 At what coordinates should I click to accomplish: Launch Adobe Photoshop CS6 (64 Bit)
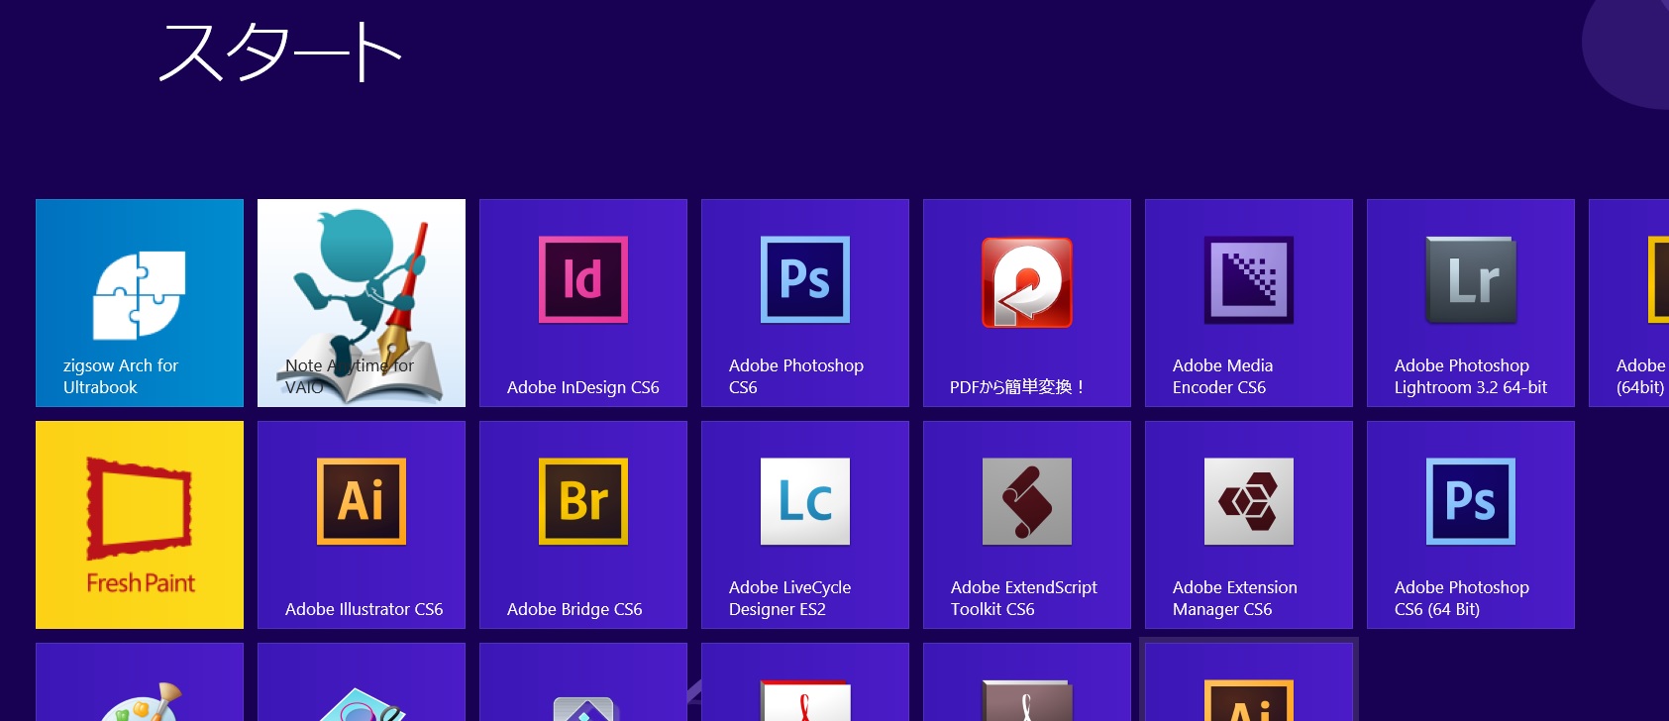[1471, 525]
